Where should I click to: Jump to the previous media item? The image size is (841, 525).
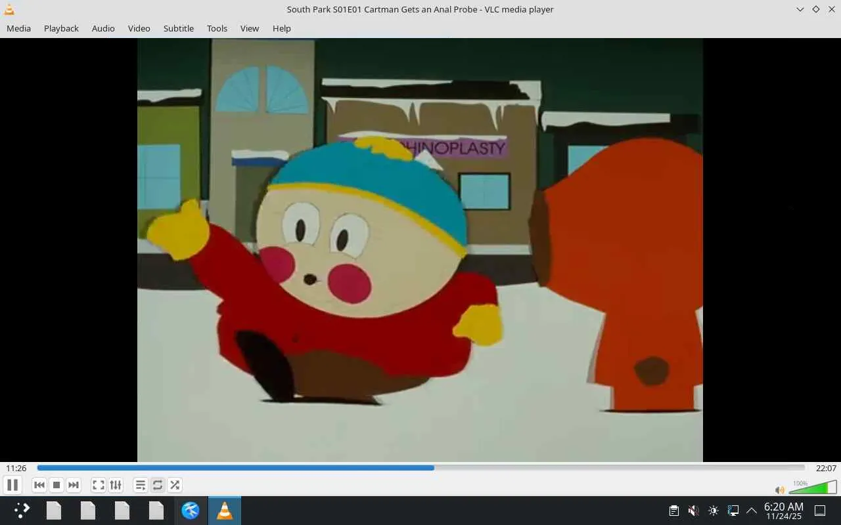(39, 485)
